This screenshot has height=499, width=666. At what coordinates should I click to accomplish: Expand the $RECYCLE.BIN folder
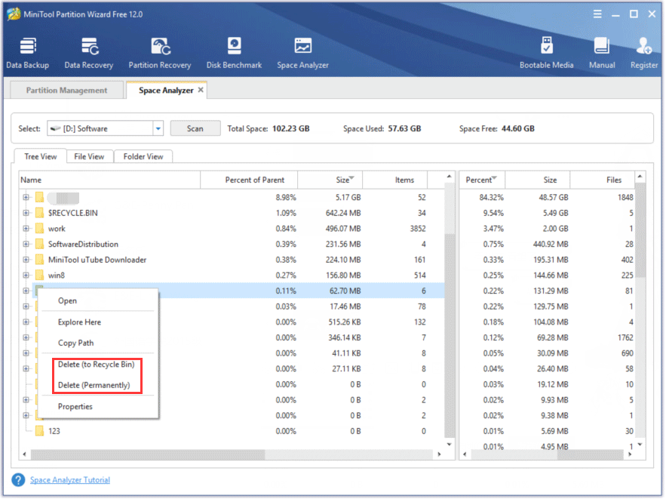coord(26,213)
